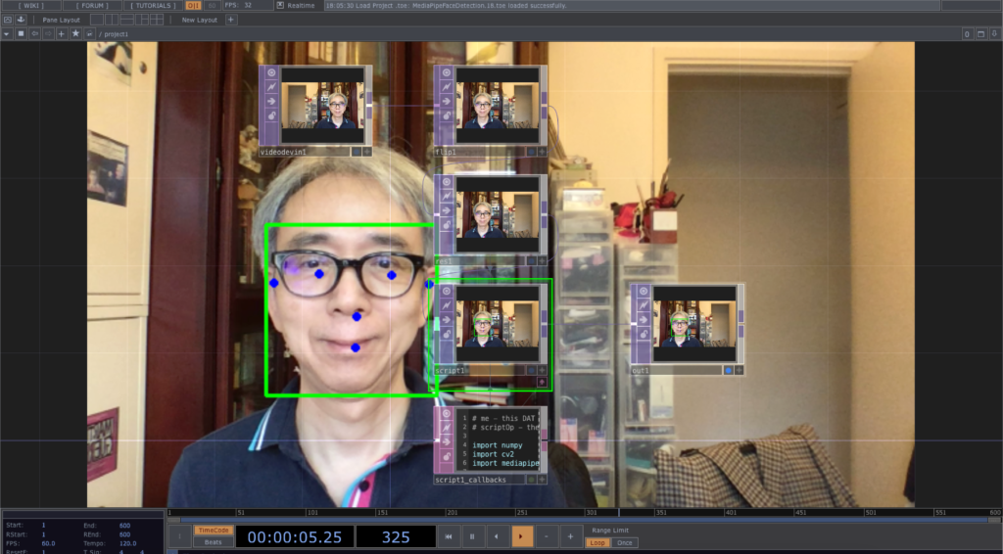The image size is (1003, 554).
Task: Click the frame number 325 field
Action: tap(396, 537)
